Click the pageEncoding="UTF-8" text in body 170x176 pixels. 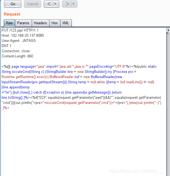(108, 67)
